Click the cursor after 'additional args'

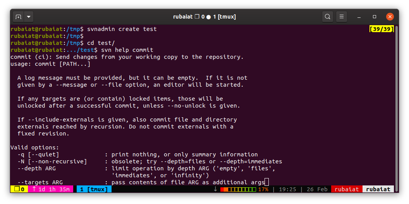266,182
